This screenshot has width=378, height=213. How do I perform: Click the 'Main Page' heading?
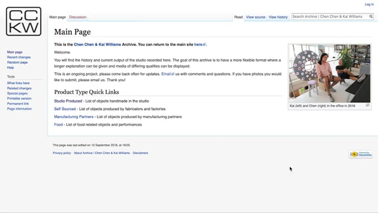[x=72, y=32]
